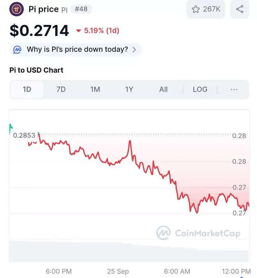Select the 1D chart range tab

click(27, 90)
